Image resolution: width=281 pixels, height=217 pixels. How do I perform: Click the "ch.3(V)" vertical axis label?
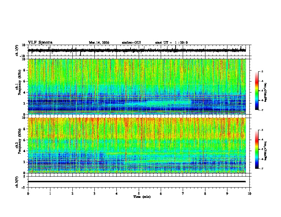pos(17,182)
